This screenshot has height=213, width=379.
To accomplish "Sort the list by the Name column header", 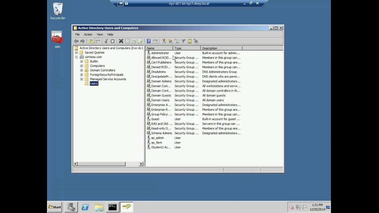I will 159,48.
